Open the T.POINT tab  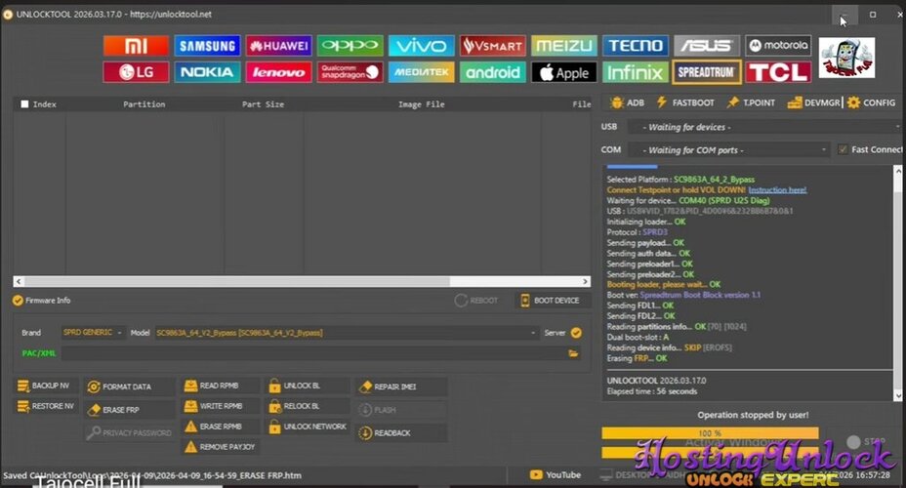[751, 102]
